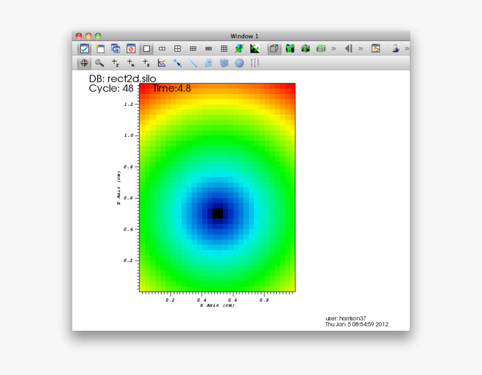Toggle the view lock padlock
This screenshot has width=482, height=375.
(395, 49)
